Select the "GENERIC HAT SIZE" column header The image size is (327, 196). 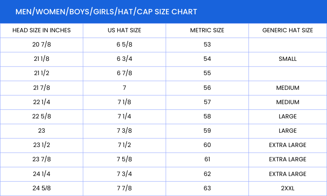287,30
